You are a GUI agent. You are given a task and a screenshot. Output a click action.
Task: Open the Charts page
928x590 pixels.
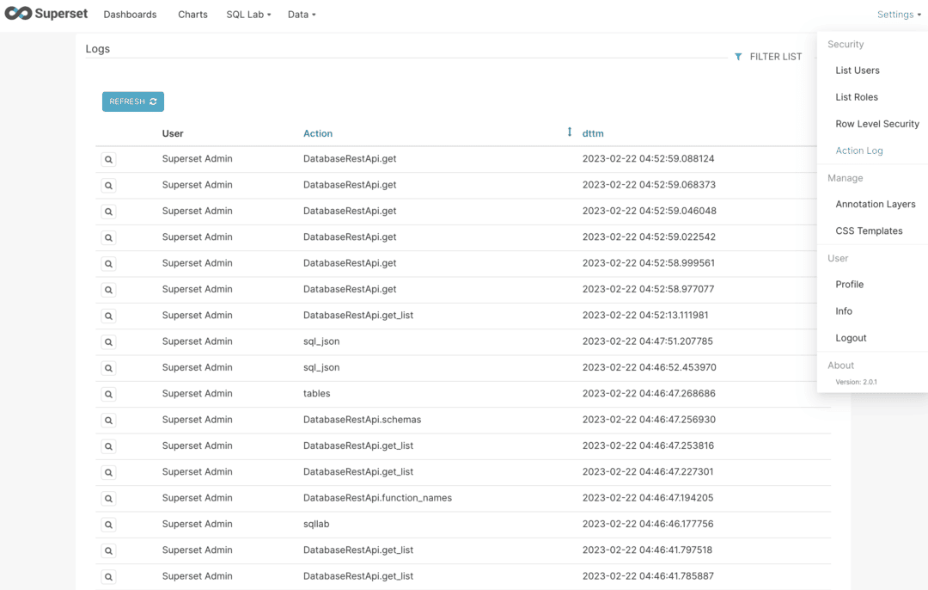coord(192,15)
